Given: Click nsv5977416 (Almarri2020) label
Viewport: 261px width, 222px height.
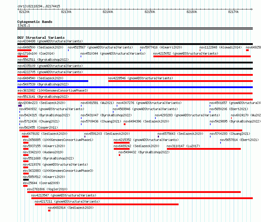Looking at the screenshot, I should pyautogui.click(x=161, y=47).
